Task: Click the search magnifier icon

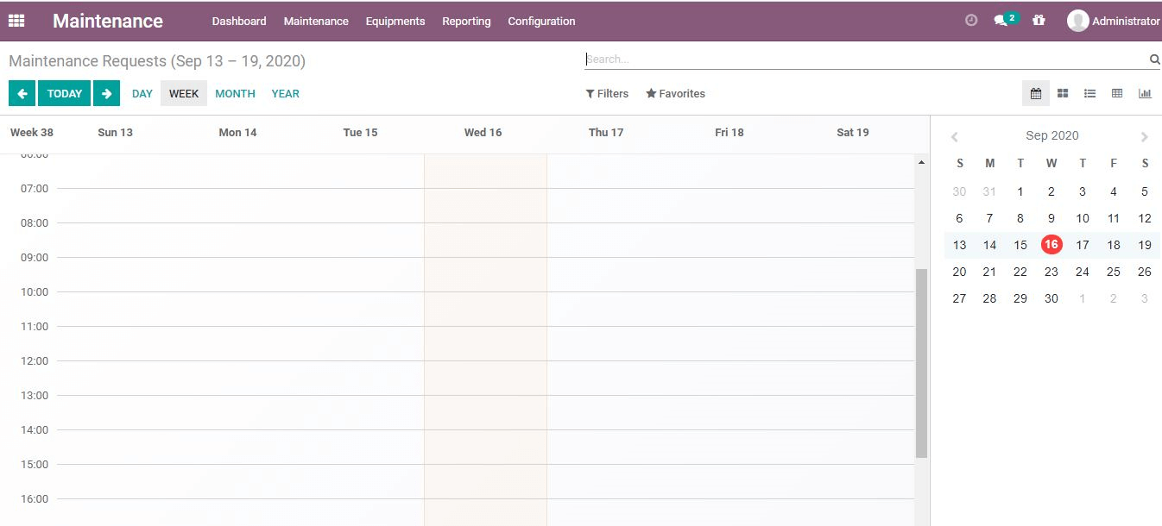Action: click(x=1154, y=59)
